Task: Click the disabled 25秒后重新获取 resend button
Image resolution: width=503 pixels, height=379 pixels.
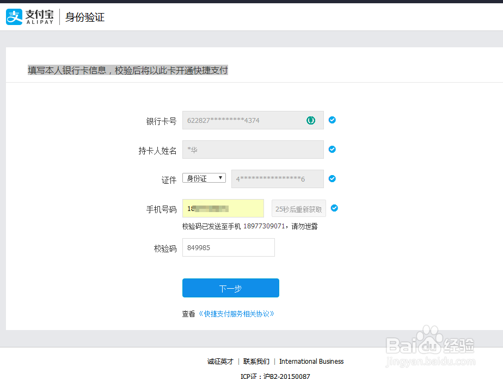Action: click(298, 208)
